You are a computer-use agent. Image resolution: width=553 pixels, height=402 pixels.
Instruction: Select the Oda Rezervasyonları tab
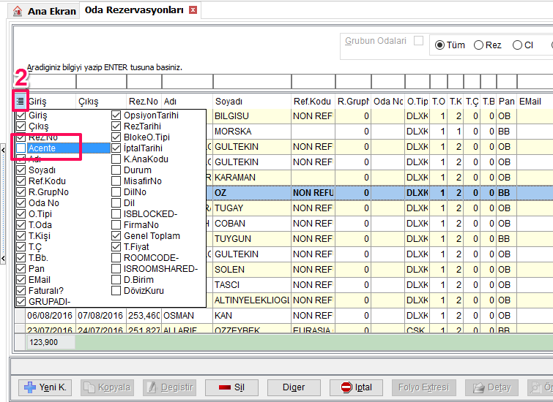tap(141, 10)
